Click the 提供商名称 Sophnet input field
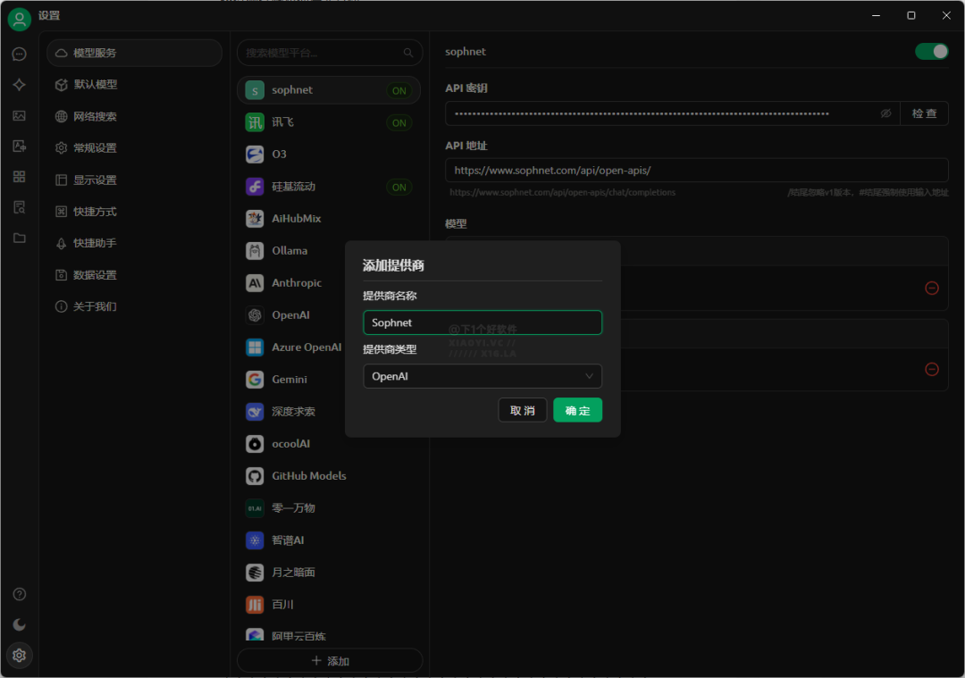 (x=482, y=323)
